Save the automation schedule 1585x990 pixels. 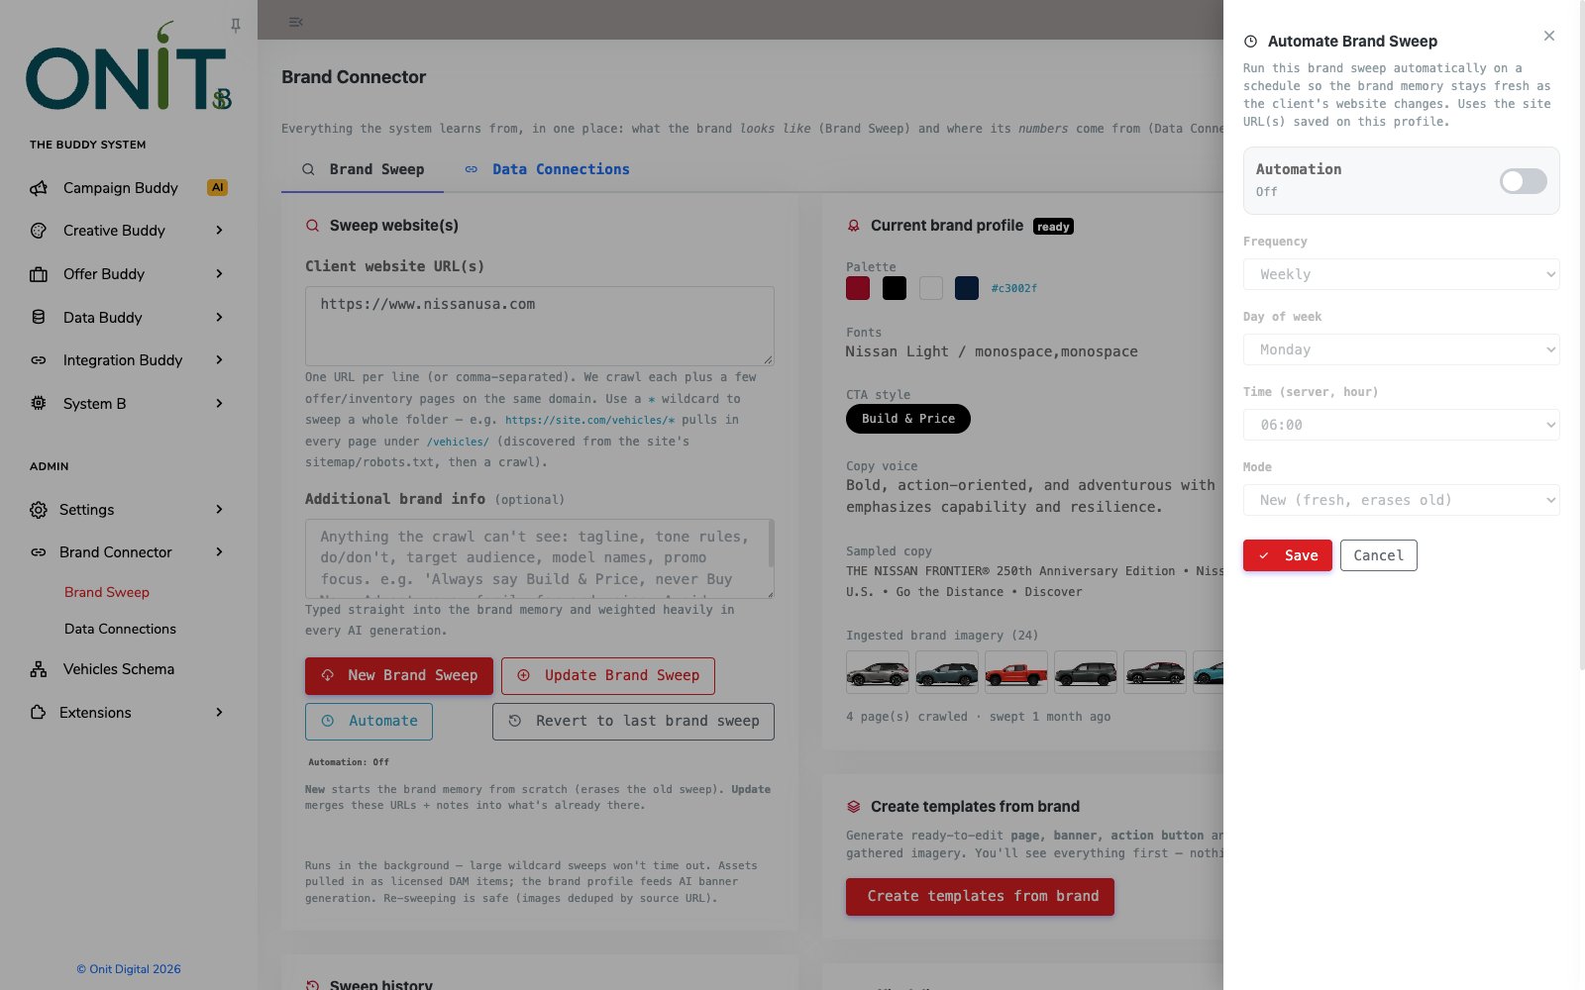1288,555
